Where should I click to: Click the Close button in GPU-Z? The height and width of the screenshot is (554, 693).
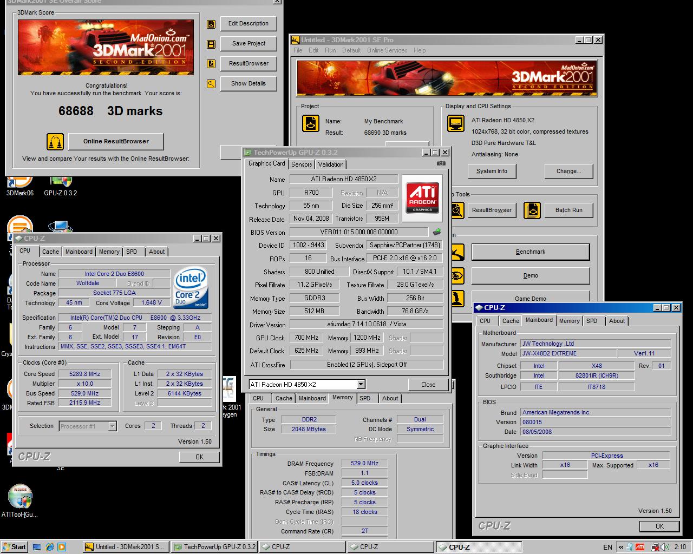pos(428,385)
